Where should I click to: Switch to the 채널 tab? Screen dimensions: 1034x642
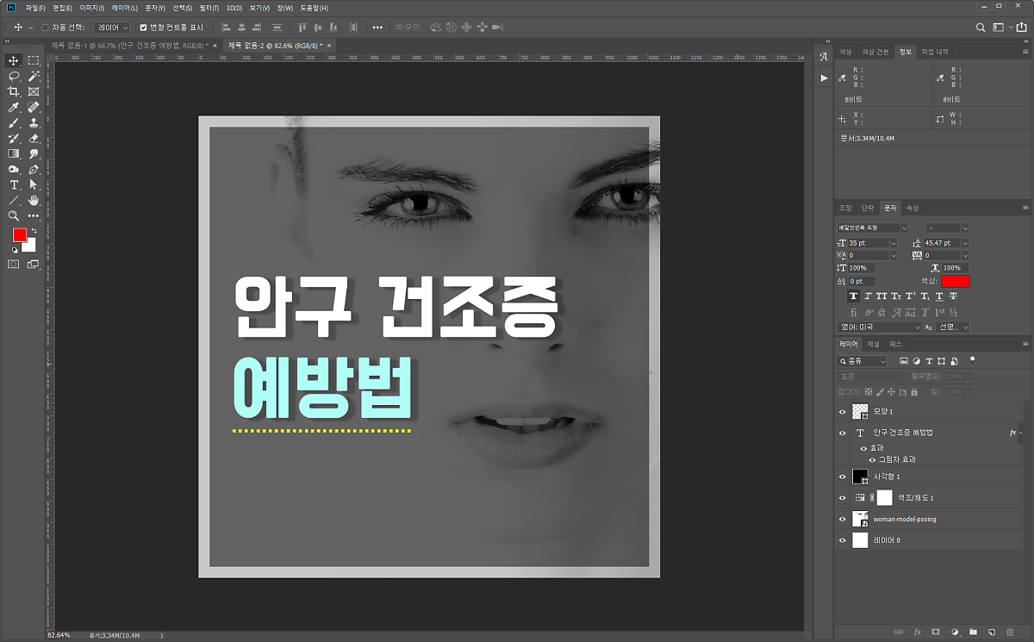pyautogui.click(x=873, y=344)
